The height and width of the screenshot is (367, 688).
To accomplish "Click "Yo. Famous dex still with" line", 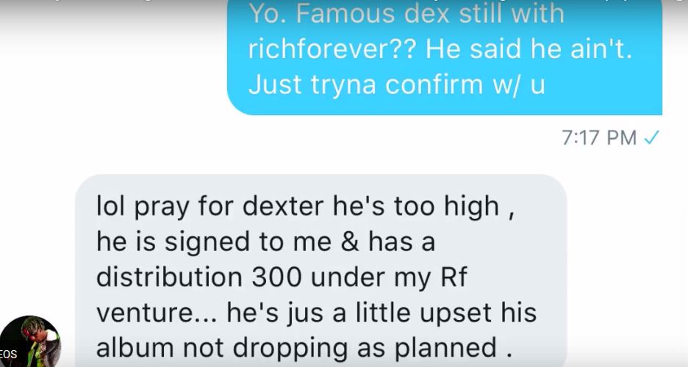I will pos(406,13).
